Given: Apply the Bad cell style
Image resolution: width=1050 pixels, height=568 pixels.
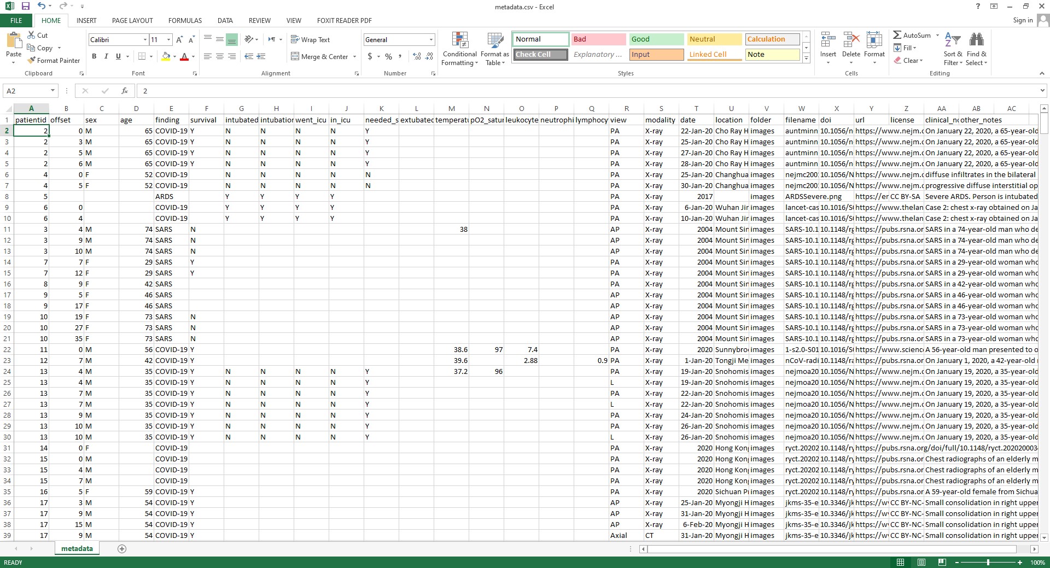Looking at the screenshot, I should click(x=598, y=39).
